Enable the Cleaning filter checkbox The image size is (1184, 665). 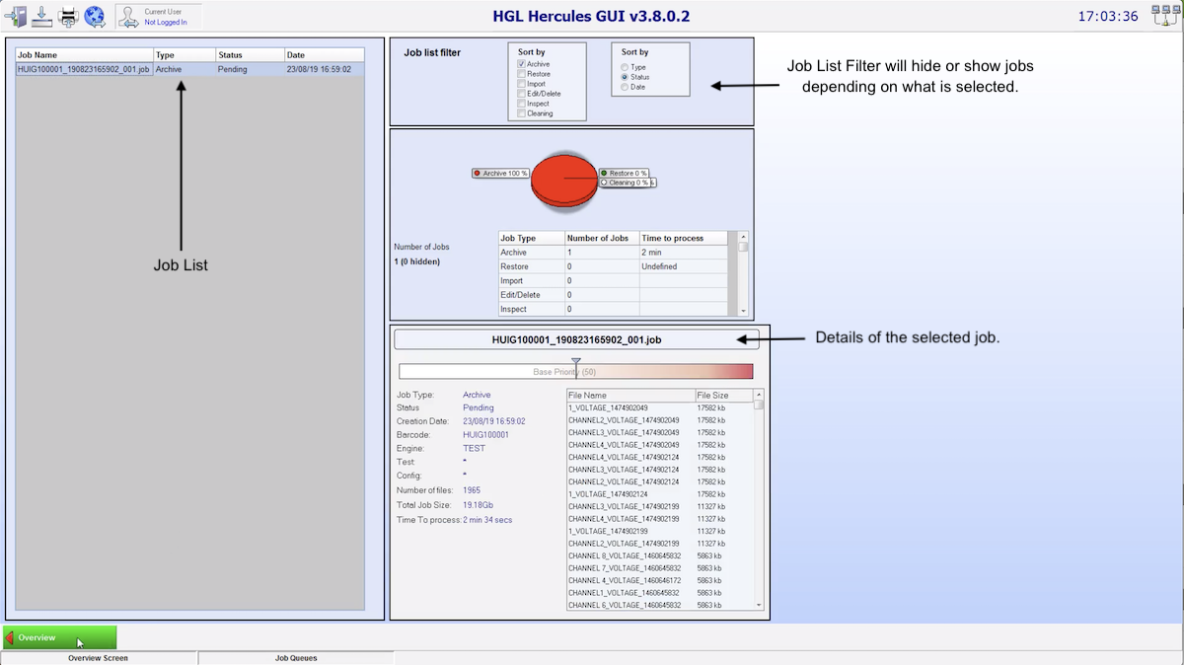click(x=522, y=113)
